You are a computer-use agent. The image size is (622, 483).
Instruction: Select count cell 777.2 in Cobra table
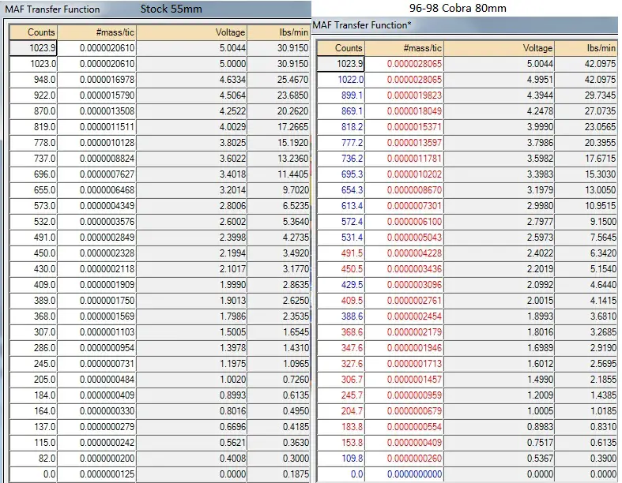341,143
